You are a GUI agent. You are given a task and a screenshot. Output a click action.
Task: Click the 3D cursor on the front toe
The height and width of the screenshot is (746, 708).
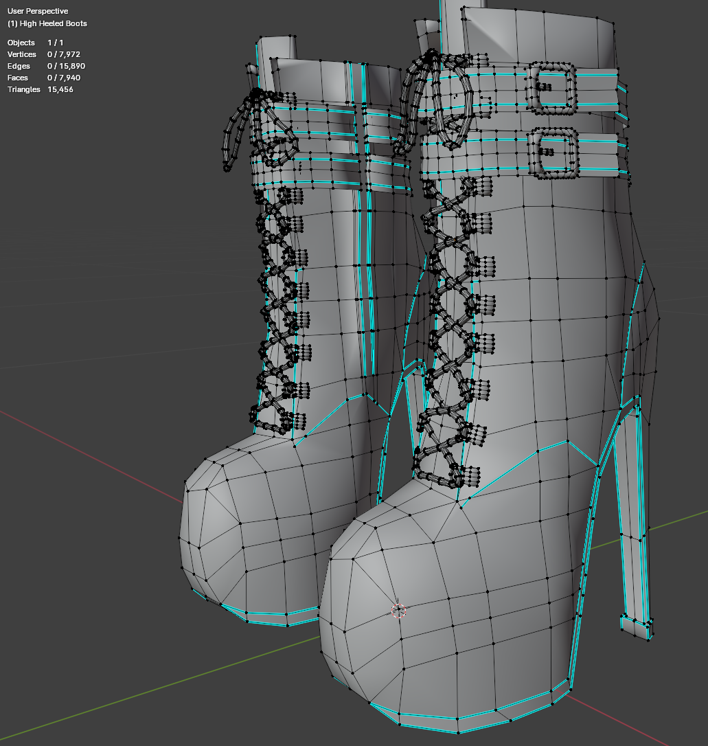tap(398, 611)
